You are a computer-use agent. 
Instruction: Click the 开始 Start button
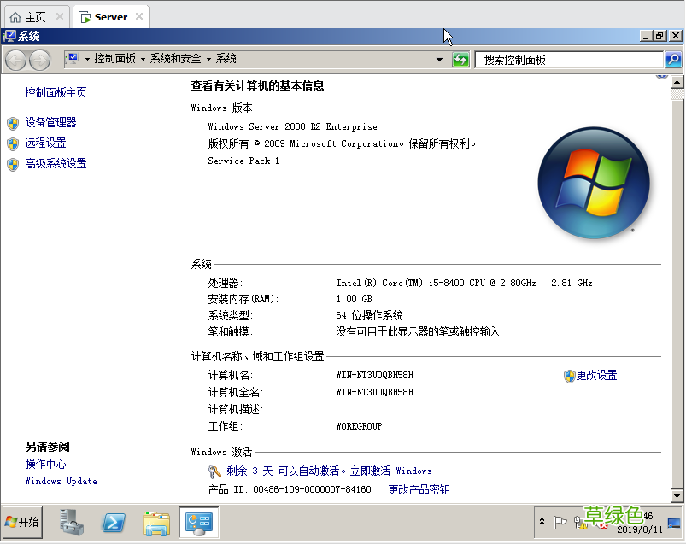pos(21,523)
